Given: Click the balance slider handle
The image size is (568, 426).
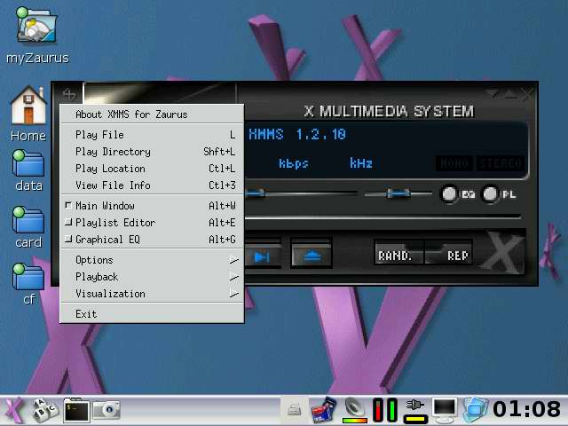Looking at the screenshot, I should [398, 193].
